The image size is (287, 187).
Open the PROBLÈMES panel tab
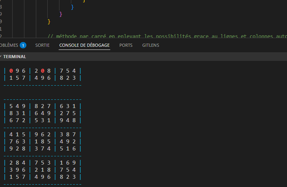click(8, 45)
